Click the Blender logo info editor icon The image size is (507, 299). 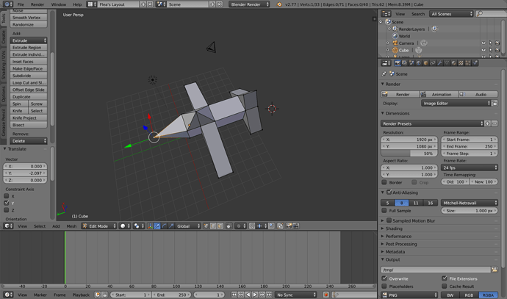[x=7, y=4]
